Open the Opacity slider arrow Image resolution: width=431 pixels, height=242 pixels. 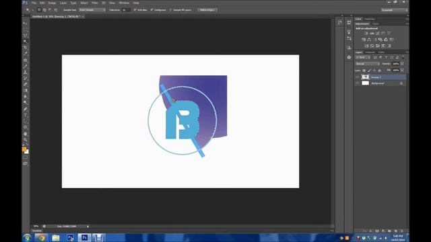[402, 64]
